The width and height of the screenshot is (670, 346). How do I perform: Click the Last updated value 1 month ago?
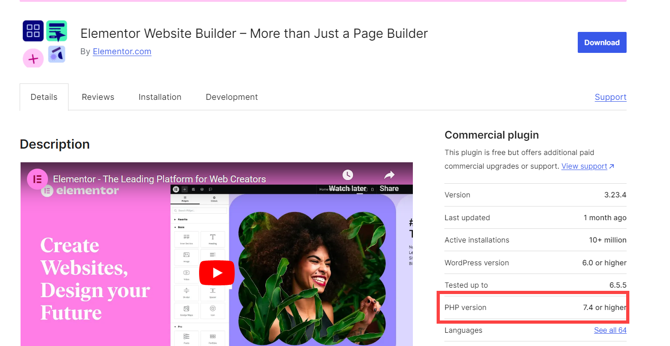pyautogui.click(x=605, y=218)
